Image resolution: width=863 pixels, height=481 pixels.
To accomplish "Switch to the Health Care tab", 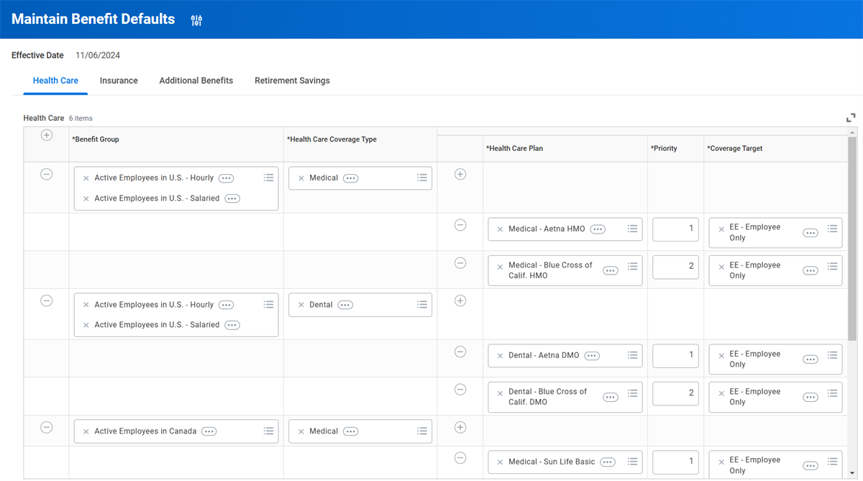I will 55,81.
